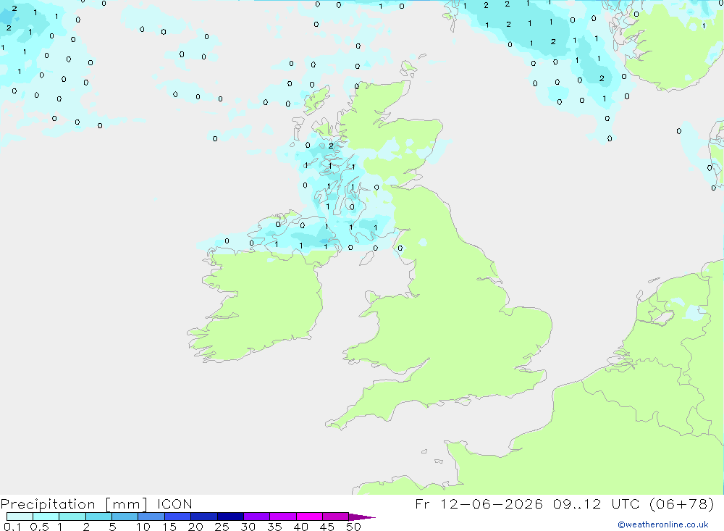724x531 pixels.
Task: Choose the 30–35 mm purple legend swatch
Action: 256,517
